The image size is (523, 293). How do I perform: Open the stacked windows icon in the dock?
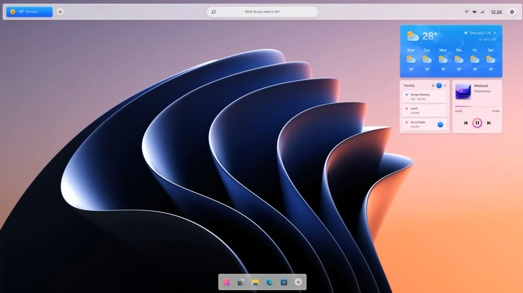(241, 282)
